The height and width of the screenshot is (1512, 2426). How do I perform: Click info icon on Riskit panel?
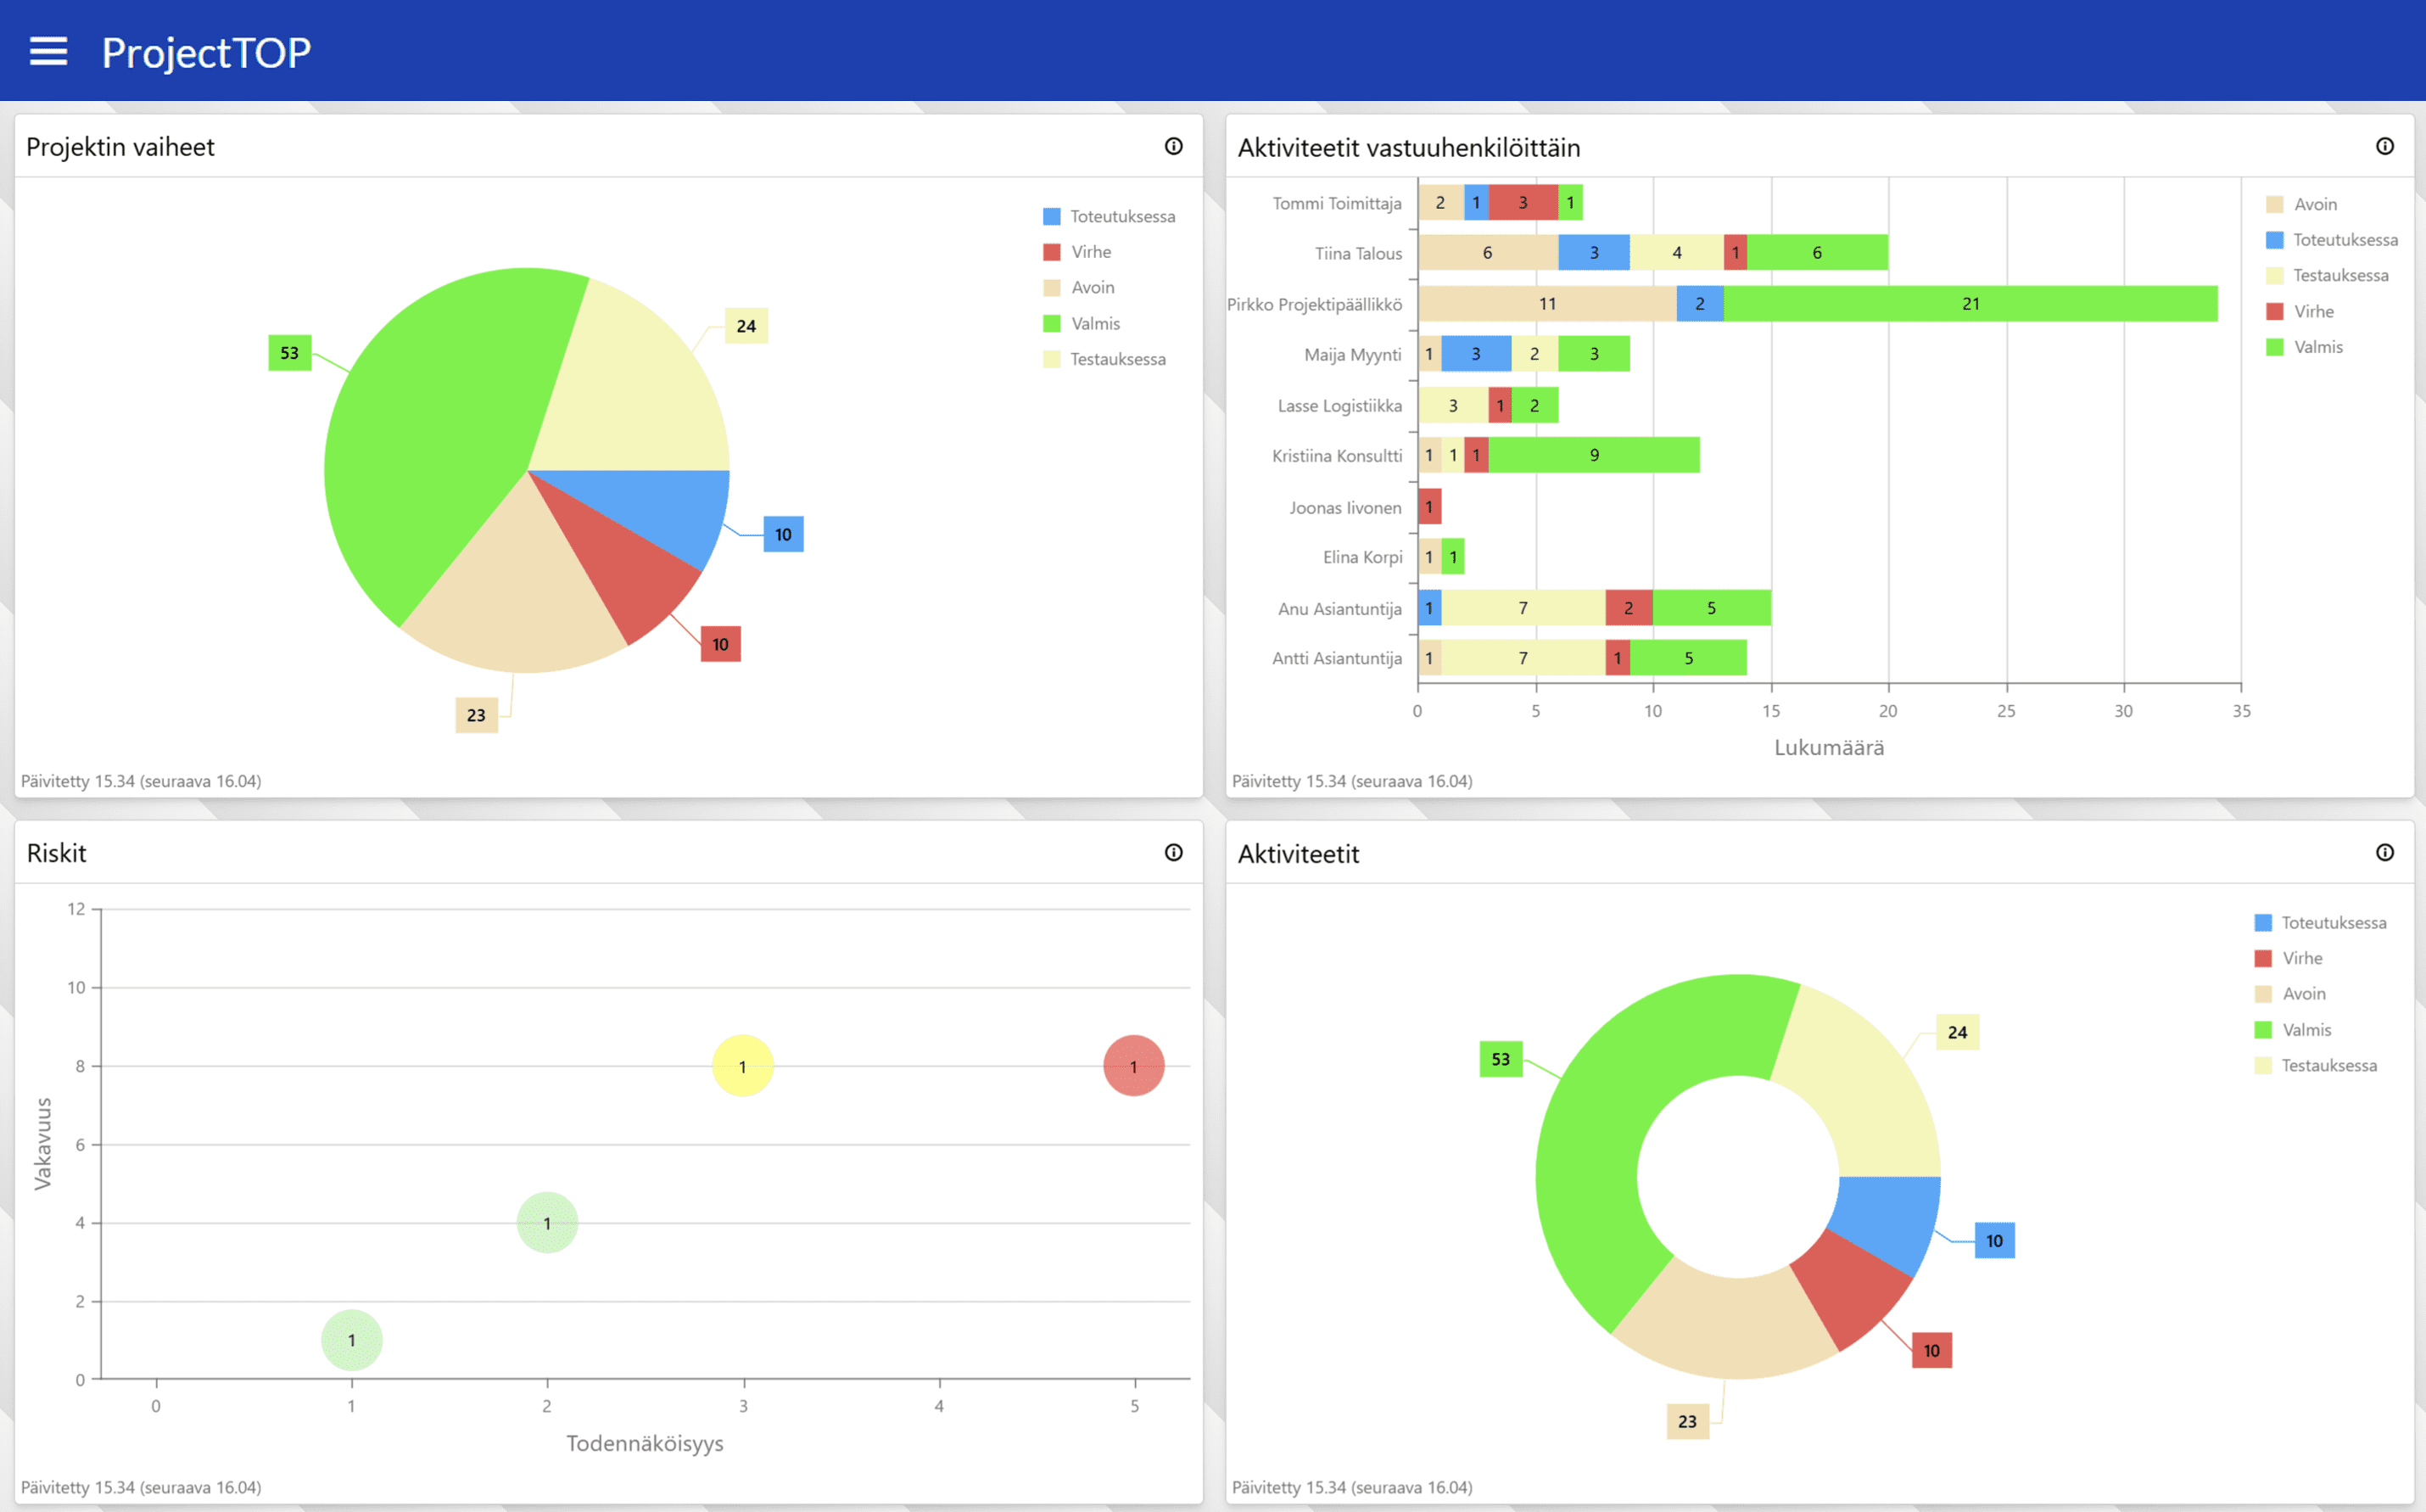(x=1173, y=852)
